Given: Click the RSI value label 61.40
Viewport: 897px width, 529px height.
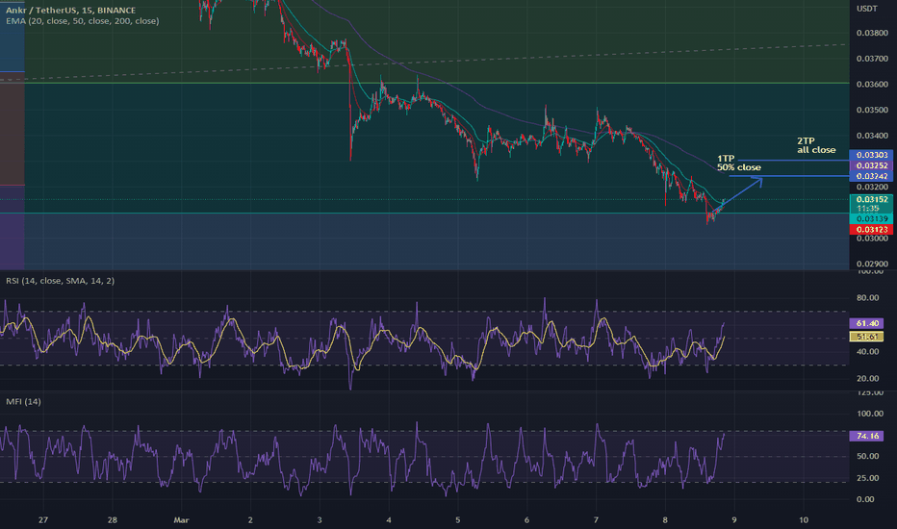Looking at the screenshot, I should point(866,324).
